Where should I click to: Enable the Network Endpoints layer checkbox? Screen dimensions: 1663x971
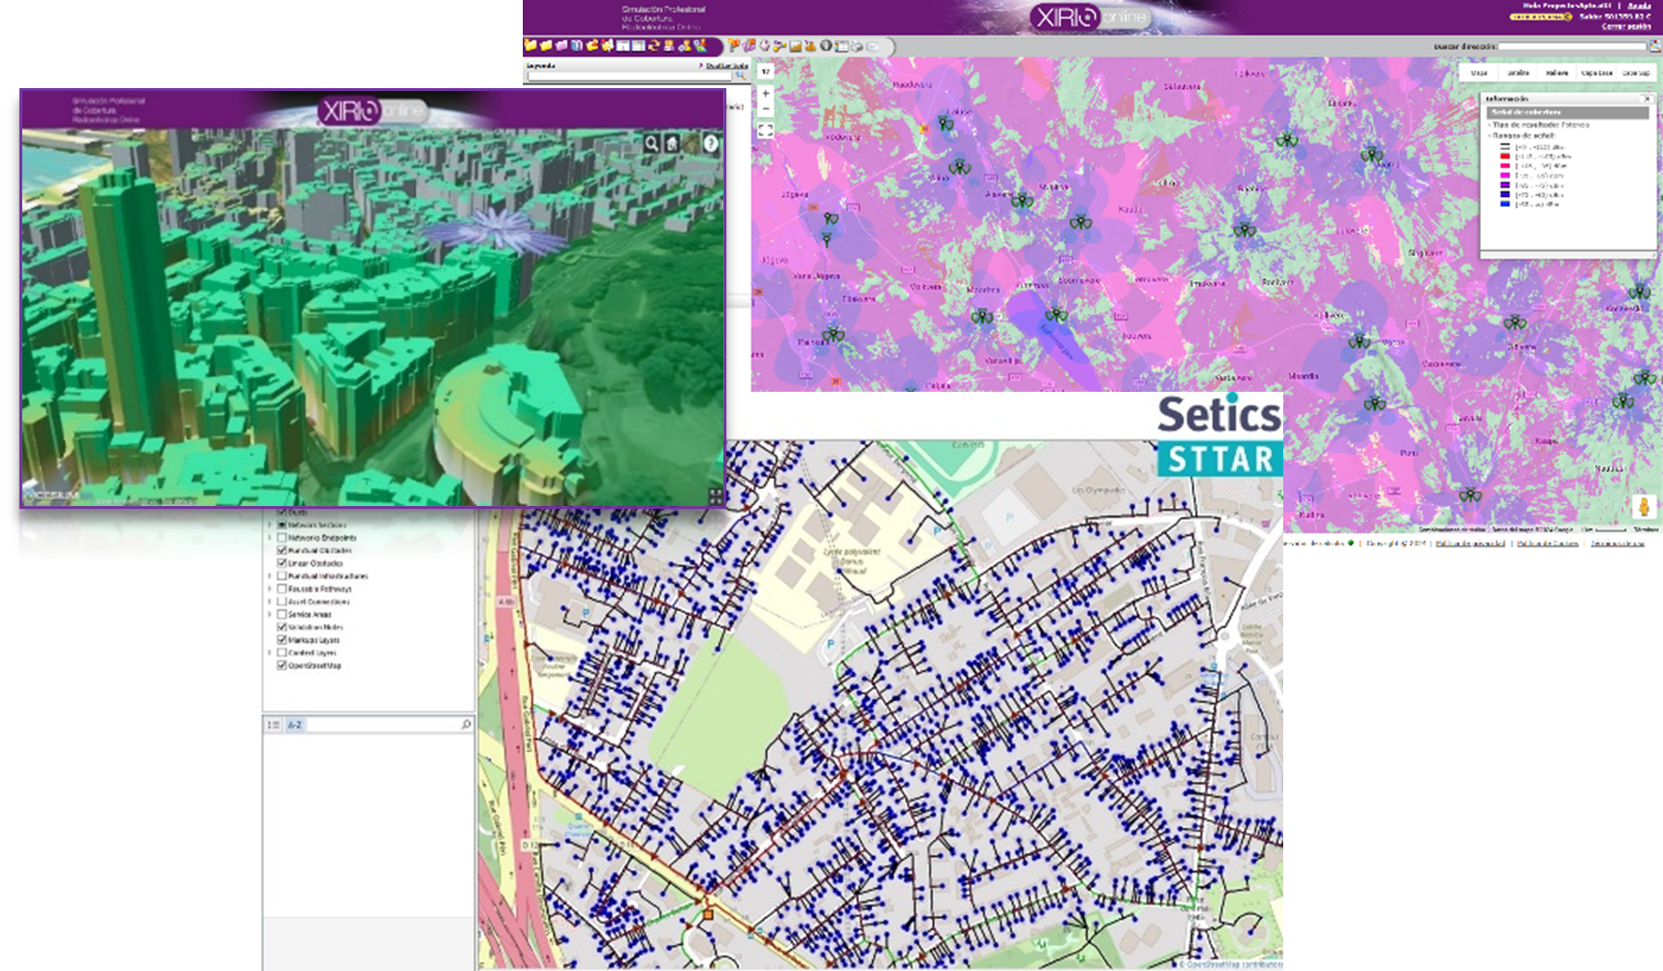coord(282,538)
